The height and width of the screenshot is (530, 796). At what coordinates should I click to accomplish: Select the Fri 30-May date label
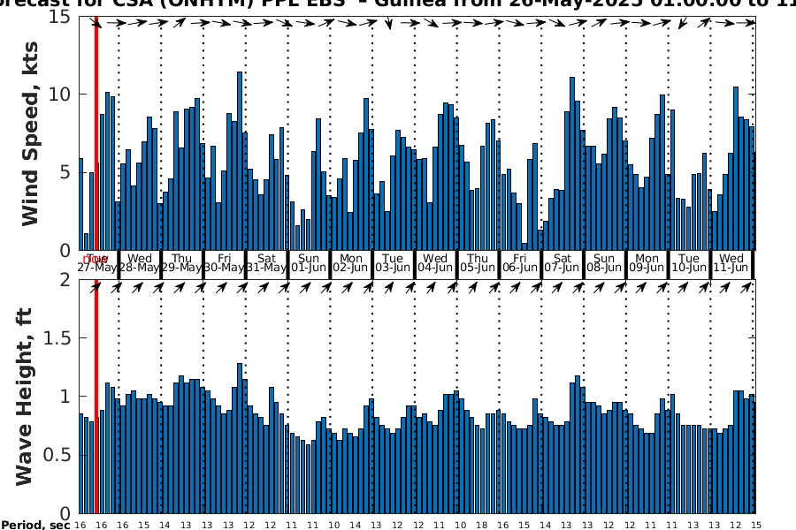[224, 262]
